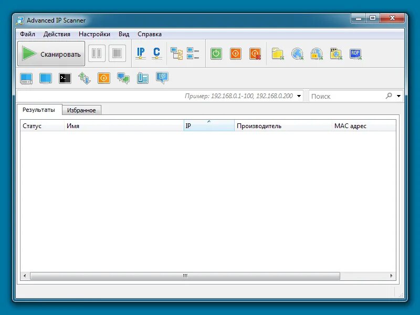Click the second-row orange Radmin shutdown icon
The image size is (420, 315).
click(104, 78)
